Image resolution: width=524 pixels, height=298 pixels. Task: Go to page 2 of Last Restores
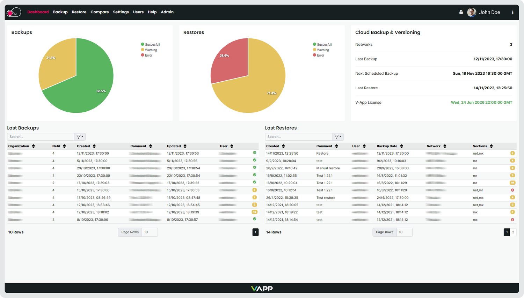click(513, 232)
